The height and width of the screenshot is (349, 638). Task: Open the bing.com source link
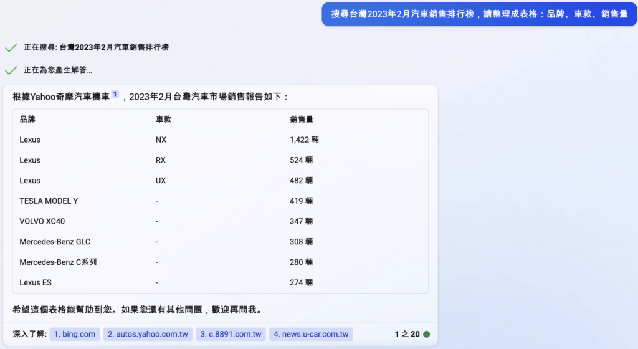[75, 334]
